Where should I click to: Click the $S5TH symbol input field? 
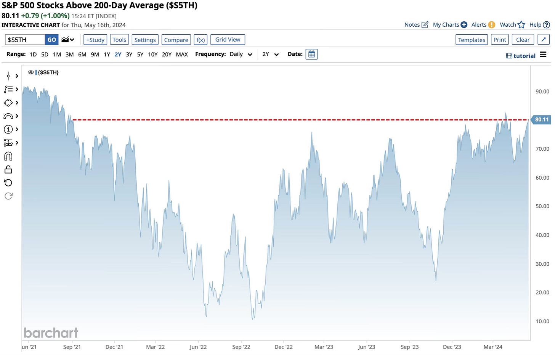25,40
